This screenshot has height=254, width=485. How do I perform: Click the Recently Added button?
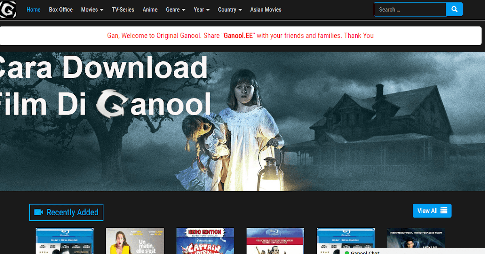coord(66,212)
